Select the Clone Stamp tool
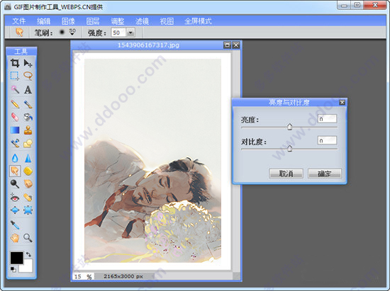This screenshot has height=291, width=390. 28,130
